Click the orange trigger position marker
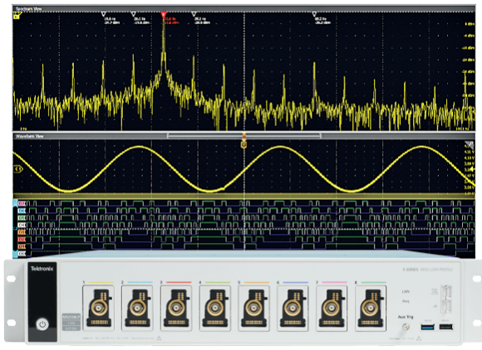This screenshot has width=482, height=350. pos(244,143)
